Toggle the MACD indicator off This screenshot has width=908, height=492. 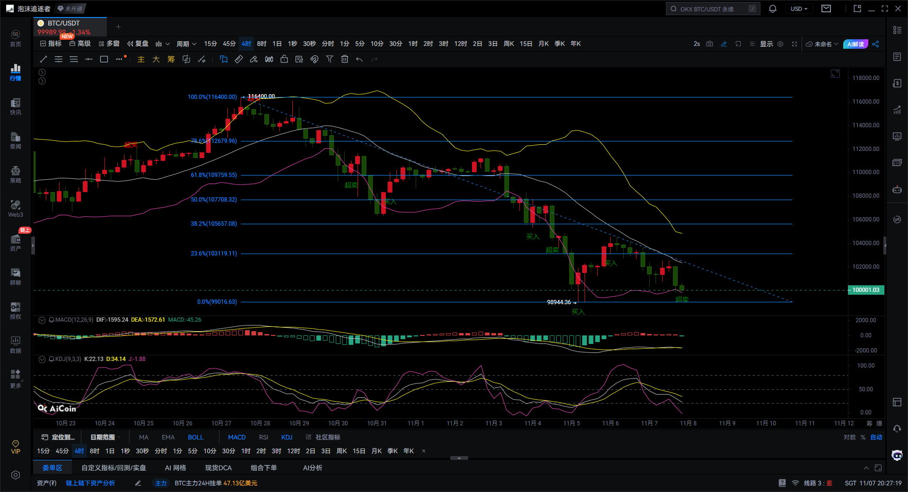click(236, 437)
